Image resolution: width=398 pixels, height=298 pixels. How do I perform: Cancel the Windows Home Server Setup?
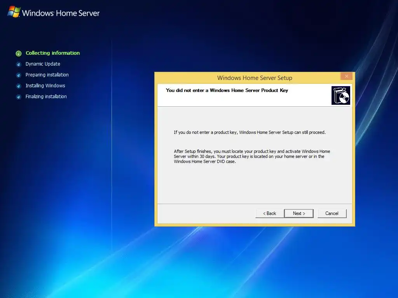(x=332, y=213)
